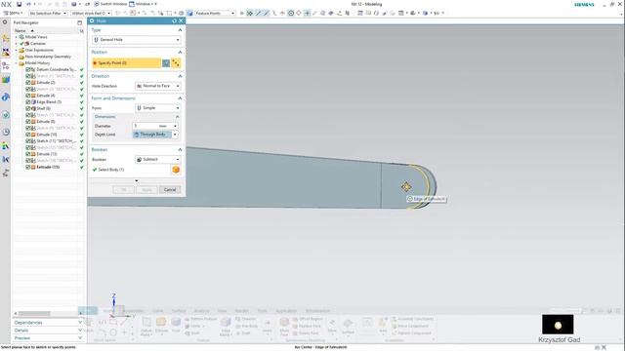Click the Select Body cube icon
Screen dimensions: 625x351
coord(176,170)
